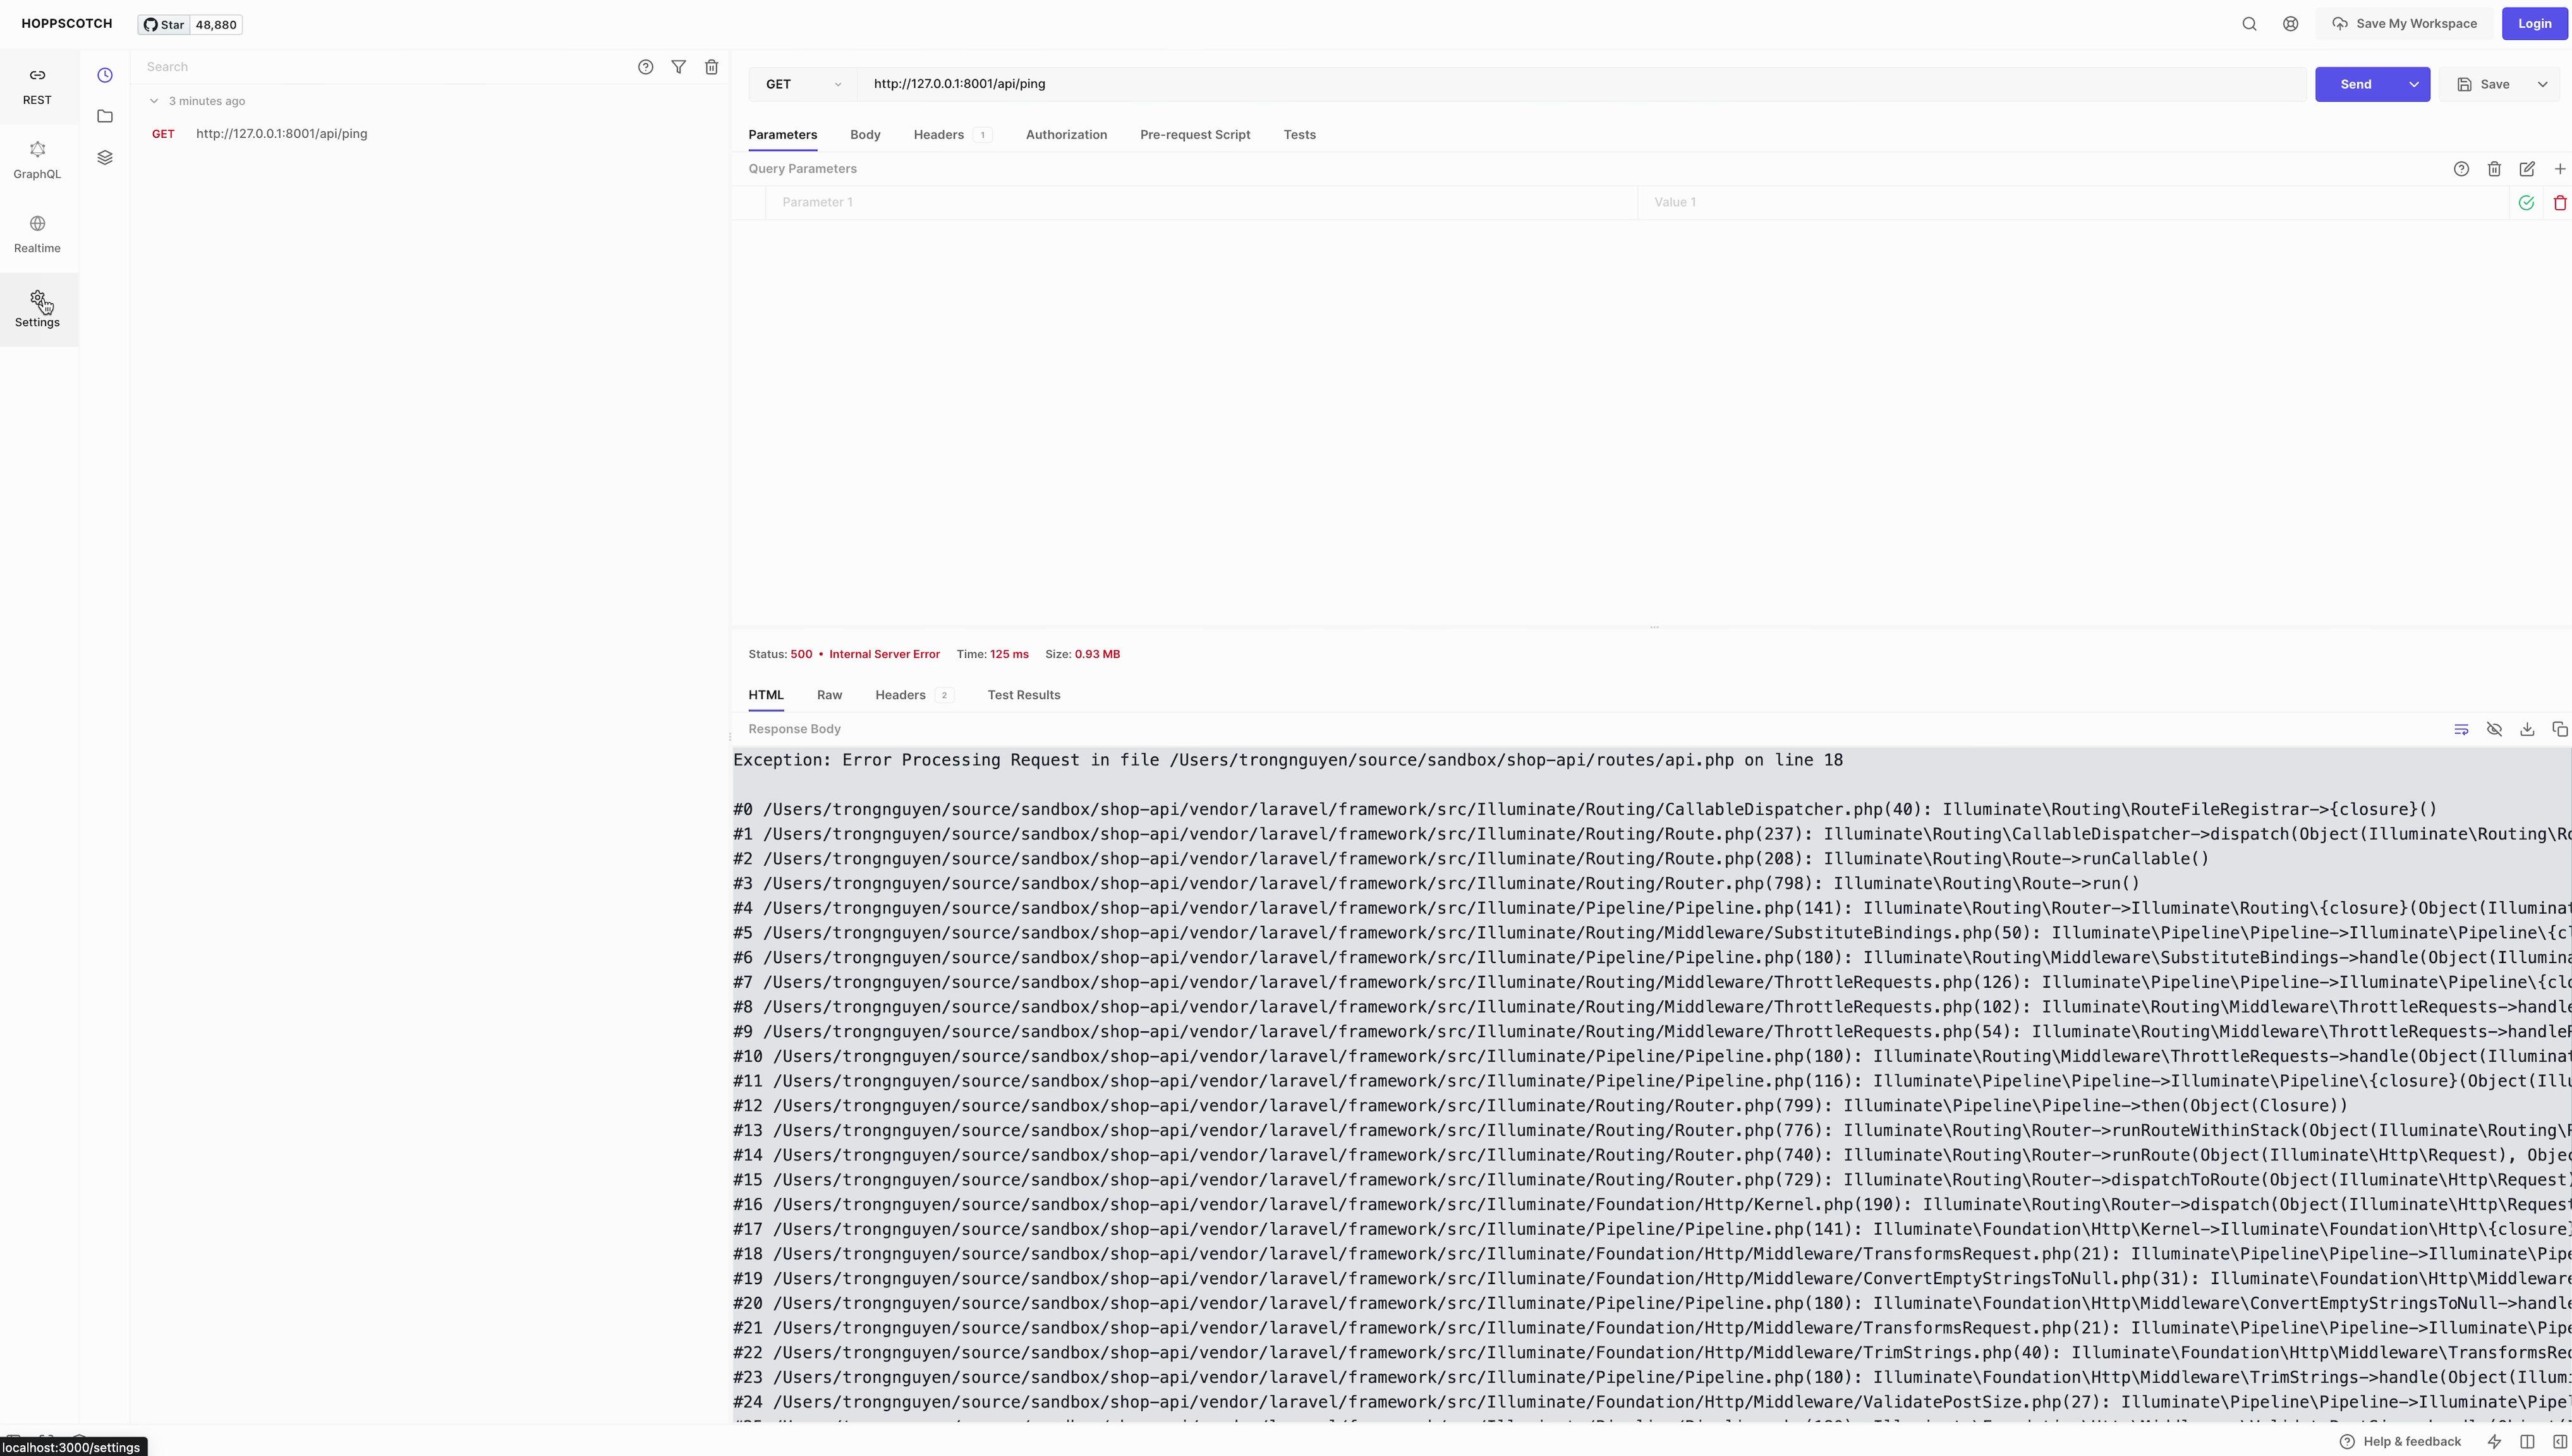Click Save My Workspace
Image resolution: width=2572 pixels, height=1456 pixels.
[x=2404, y=24]
